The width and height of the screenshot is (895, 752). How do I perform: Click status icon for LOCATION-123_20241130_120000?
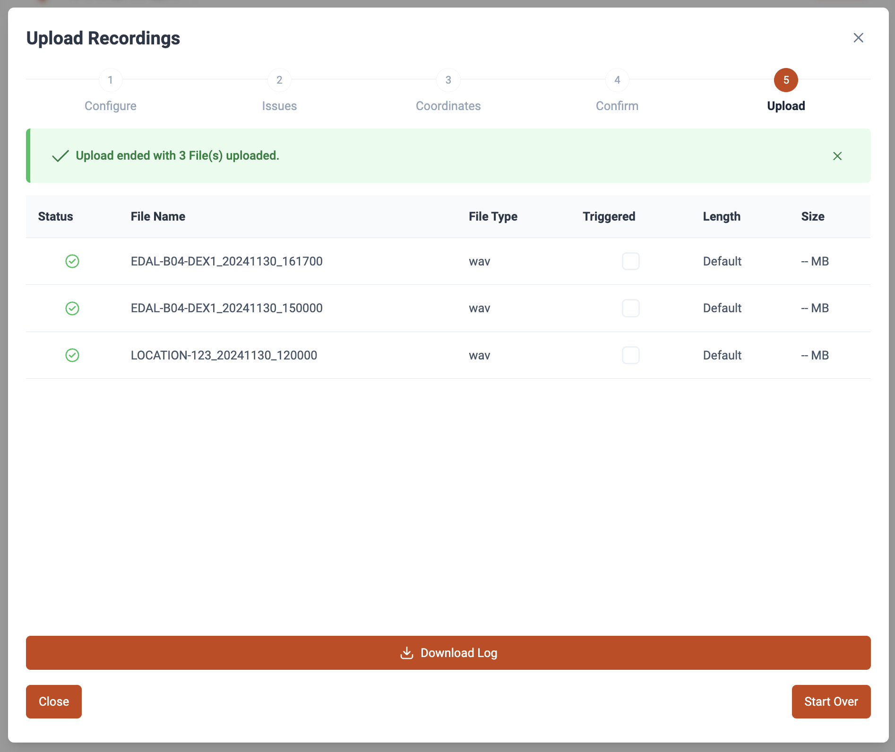(x=72, y=355)
